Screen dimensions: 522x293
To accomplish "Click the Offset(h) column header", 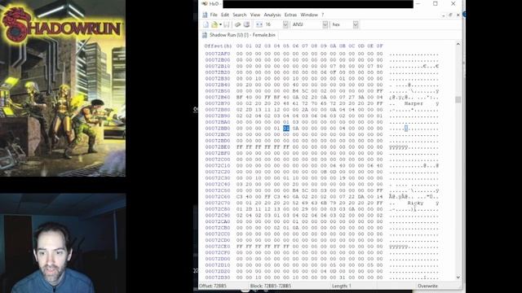I will pyautogui.click(x=218, y=46).
